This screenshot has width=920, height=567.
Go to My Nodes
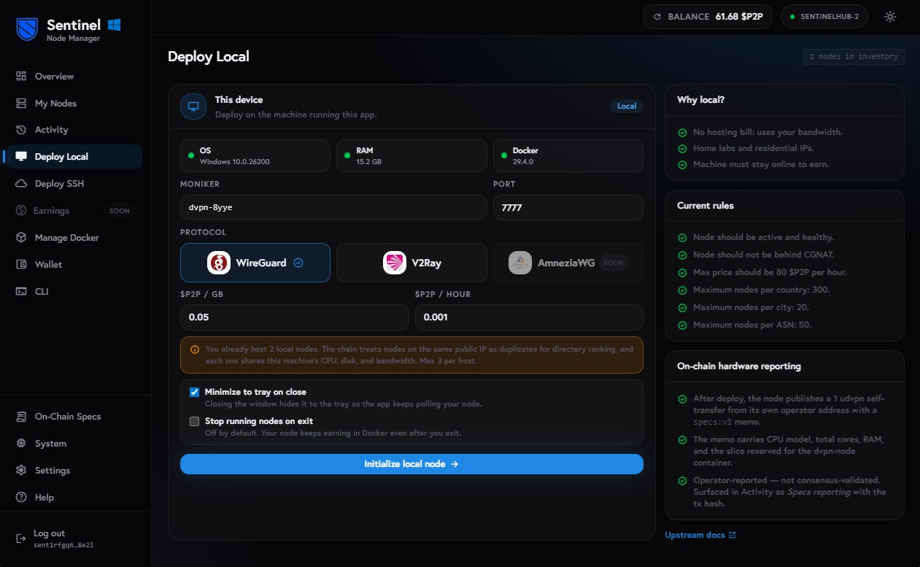click(74, 103)
